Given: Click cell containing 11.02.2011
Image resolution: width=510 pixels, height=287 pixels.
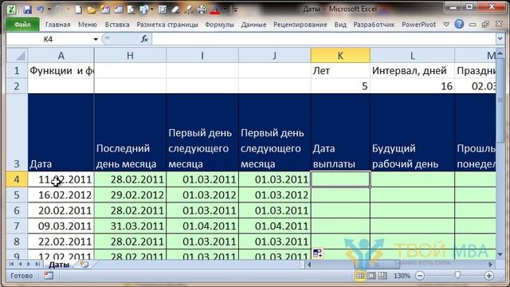Looking at the screenshot, I should [x=61, y=179].
